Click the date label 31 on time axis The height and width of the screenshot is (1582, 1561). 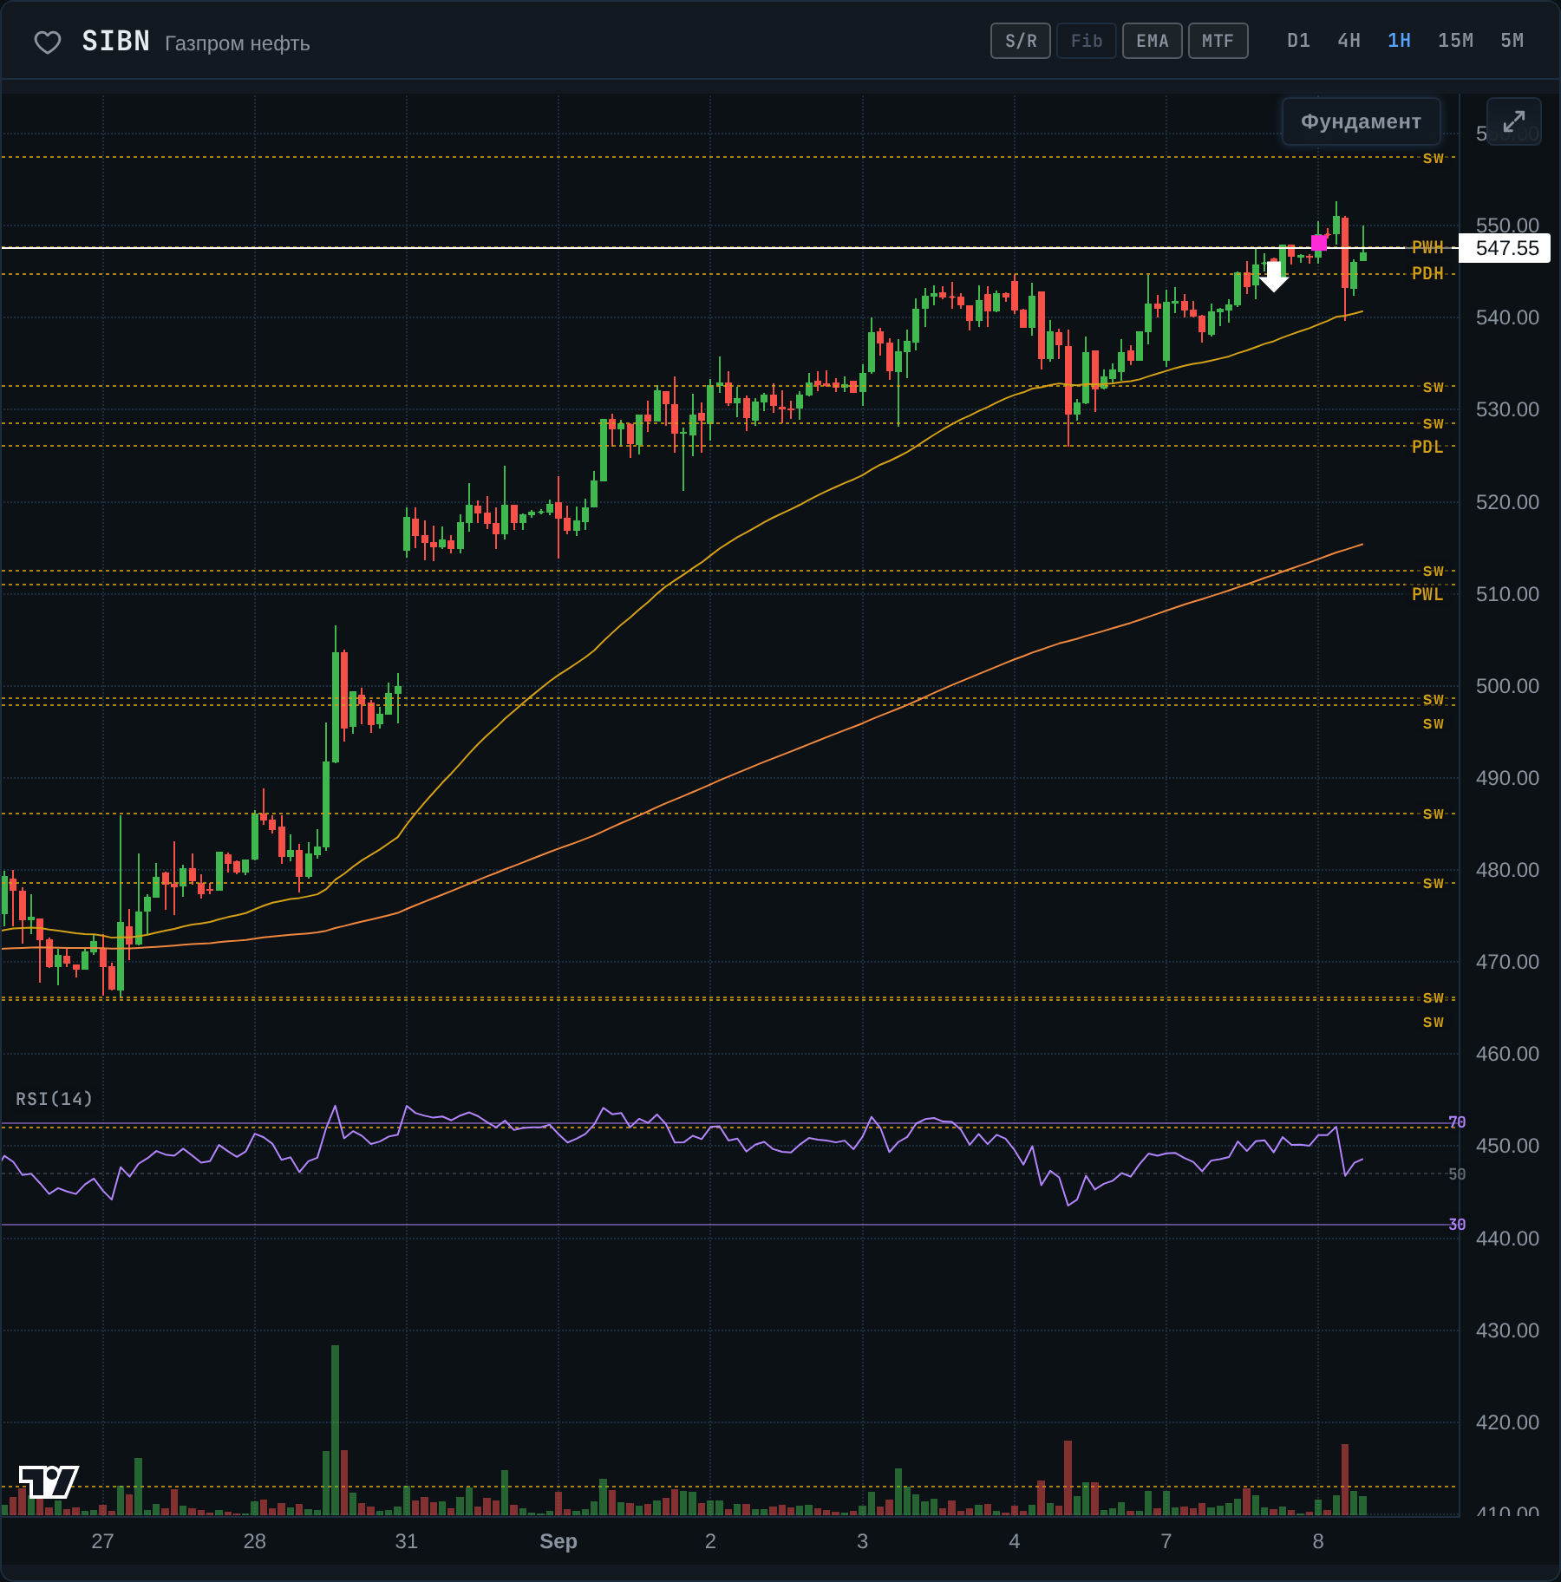click(406, 1541)
